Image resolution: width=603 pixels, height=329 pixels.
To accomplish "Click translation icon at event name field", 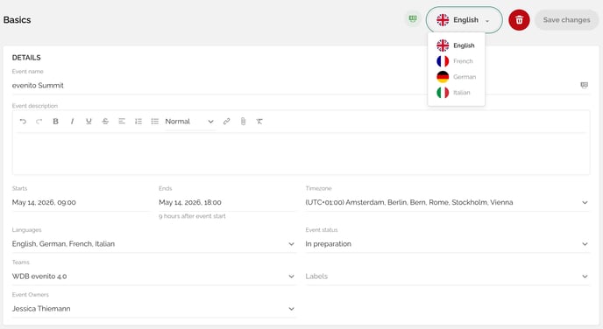I will 584,85.
